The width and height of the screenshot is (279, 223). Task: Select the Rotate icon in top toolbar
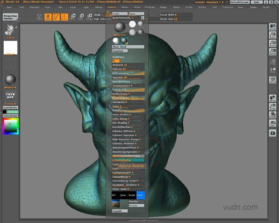coord(89,17)
